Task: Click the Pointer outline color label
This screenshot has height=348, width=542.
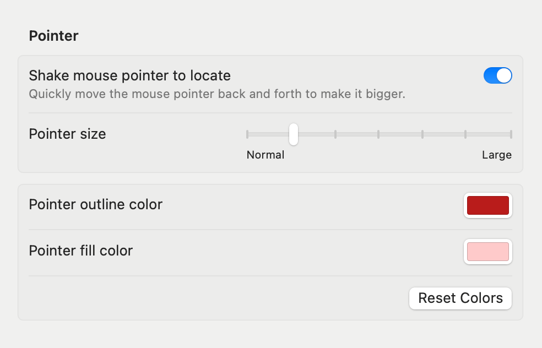Action: (x=95, y=205)
